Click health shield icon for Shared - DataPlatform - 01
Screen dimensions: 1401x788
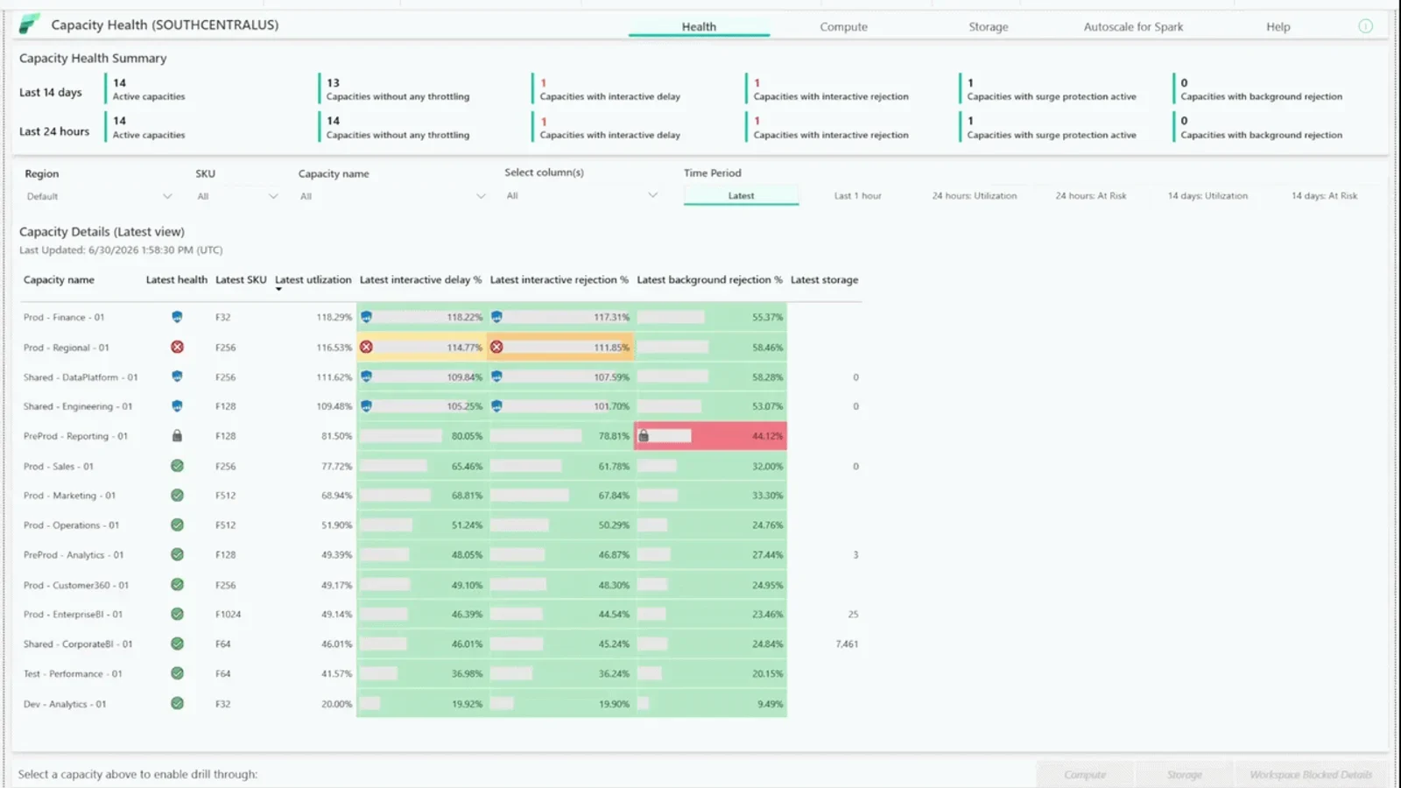pyautogui.click(x=177, y=376)
